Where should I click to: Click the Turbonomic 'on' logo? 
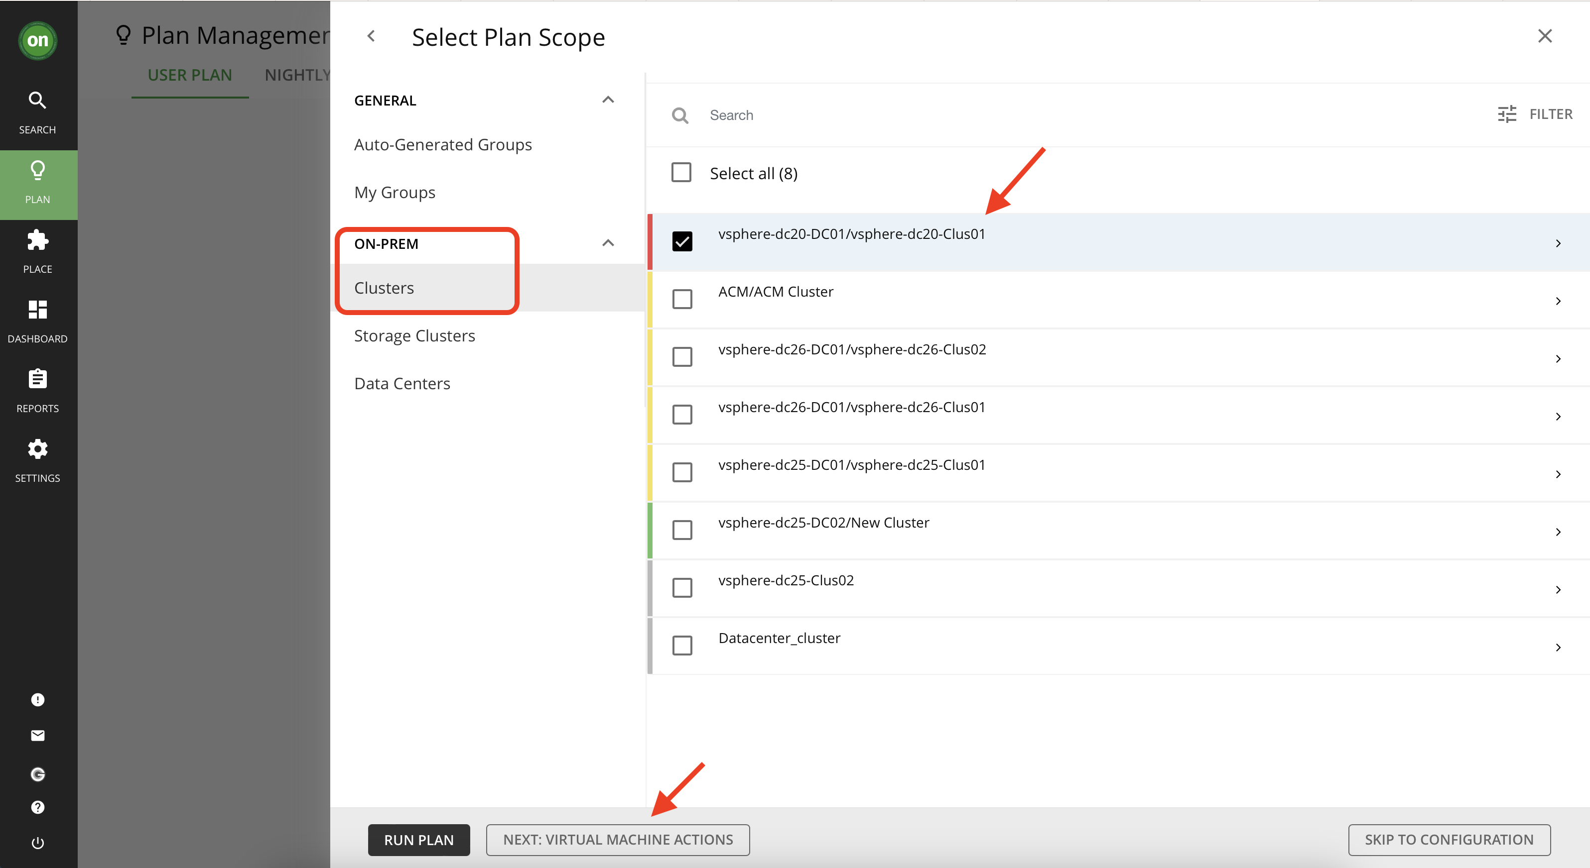(38, 41)
